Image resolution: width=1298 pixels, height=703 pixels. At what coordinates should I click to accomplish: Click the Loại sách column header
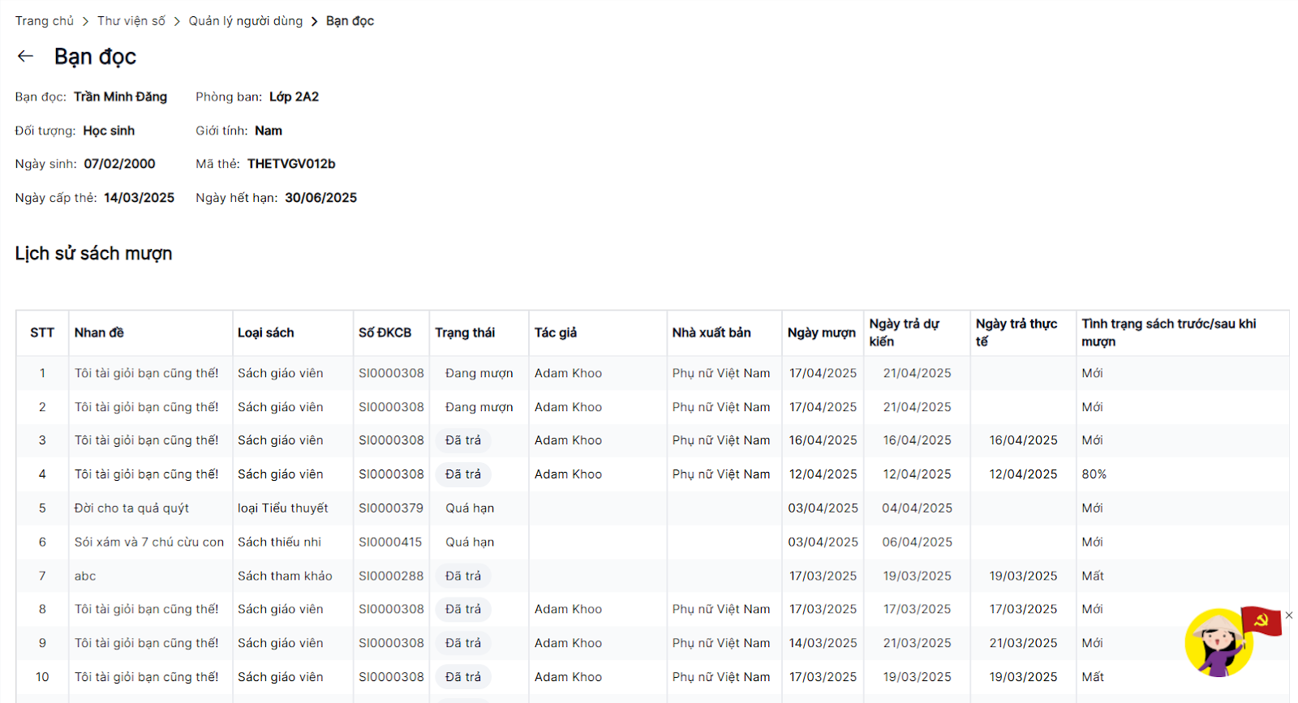click(265, 332)
